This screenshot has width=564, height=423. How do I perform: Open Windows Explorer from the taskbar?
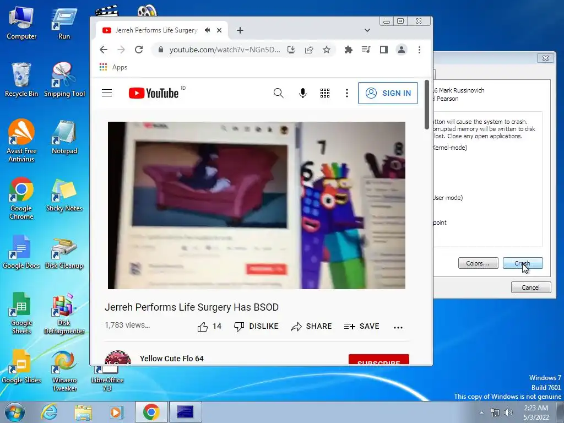pos(83,412)
